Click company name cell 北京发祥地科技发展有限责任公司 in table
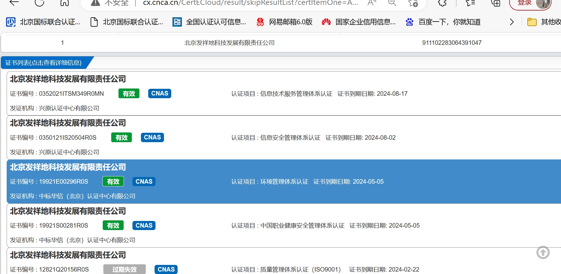Viewport: 561px width, 274px height. coord(229,43)
